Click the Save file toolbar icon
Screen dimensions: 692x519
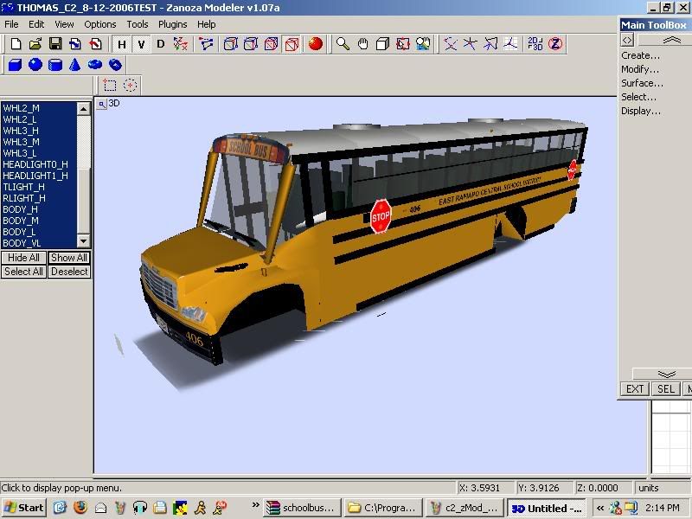click(54, 43)
